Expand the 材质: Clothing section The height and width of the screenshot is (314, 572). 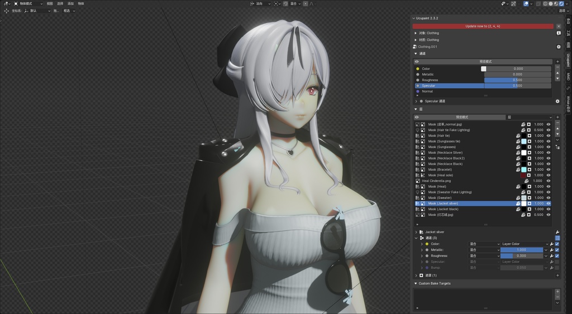tap(416, 40)
